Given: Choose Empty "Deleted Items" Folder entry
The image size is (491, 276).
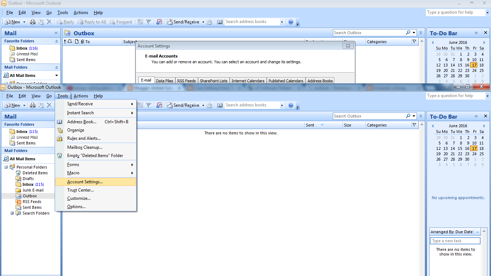Looking at the screenshot, I should (96, 156).
